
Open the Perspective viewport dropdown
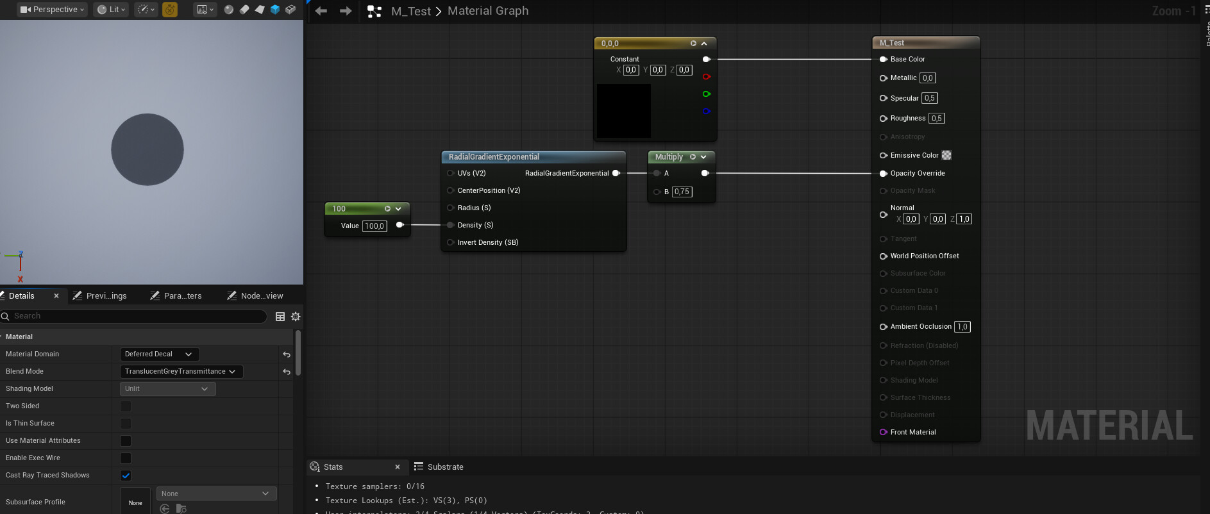point(52,10)
